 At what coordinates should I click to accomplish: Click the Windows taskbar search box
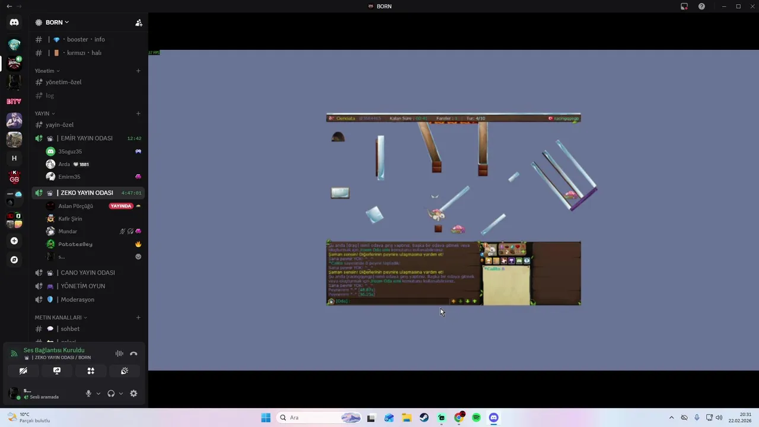coord(319,418)
